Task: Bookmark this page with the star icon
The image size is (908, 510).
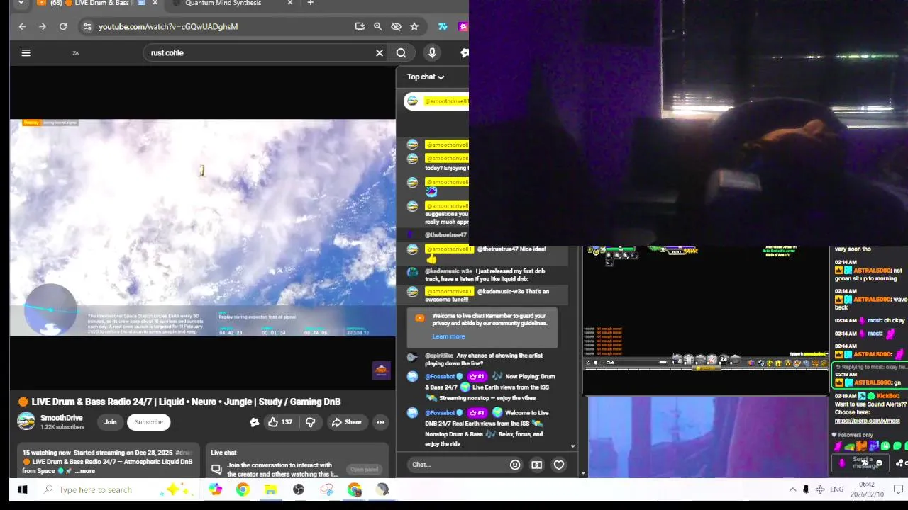Action: point(414,26)
